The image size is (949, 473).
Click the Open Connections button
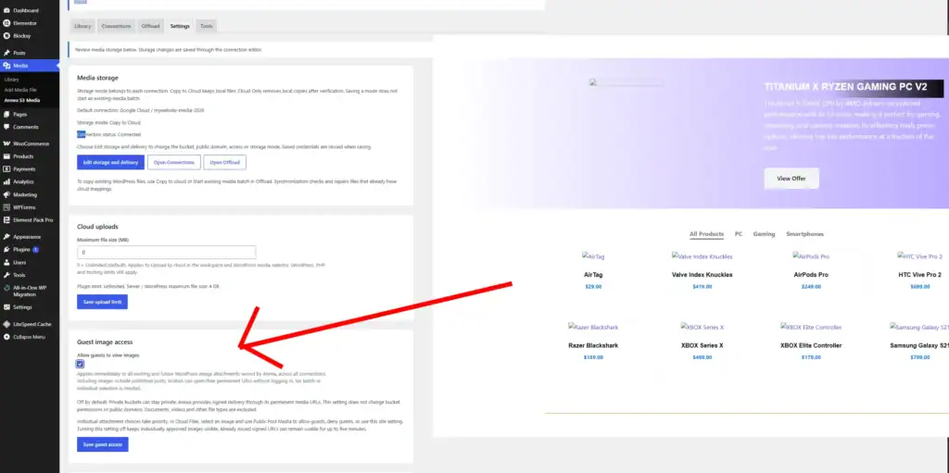pyautogui.click(x=174, y=162)
